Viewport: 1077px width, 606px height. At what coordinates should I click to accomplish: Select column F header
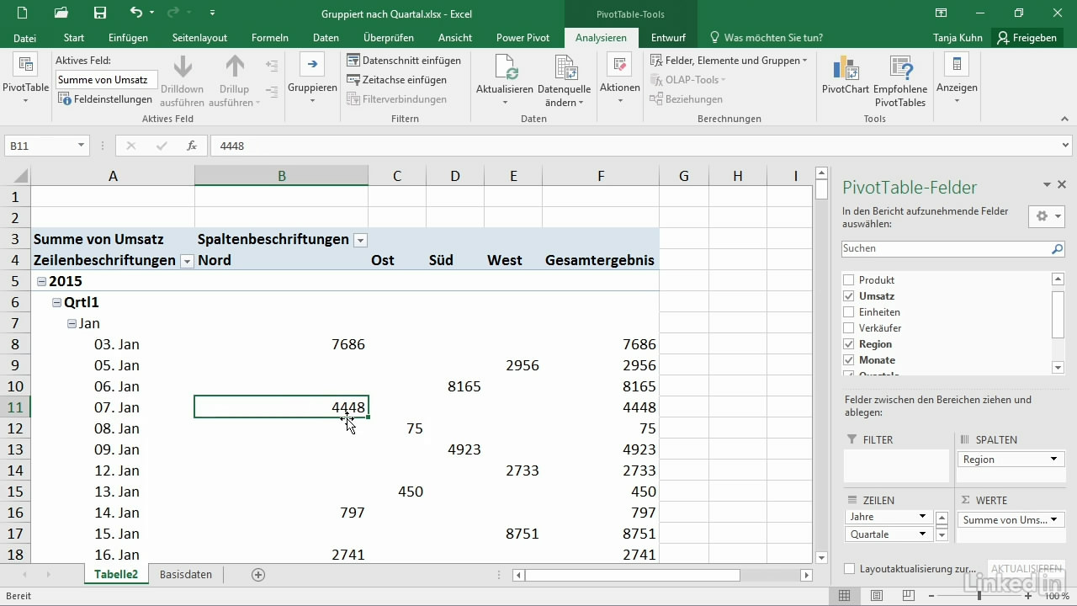tap(601, 176)
